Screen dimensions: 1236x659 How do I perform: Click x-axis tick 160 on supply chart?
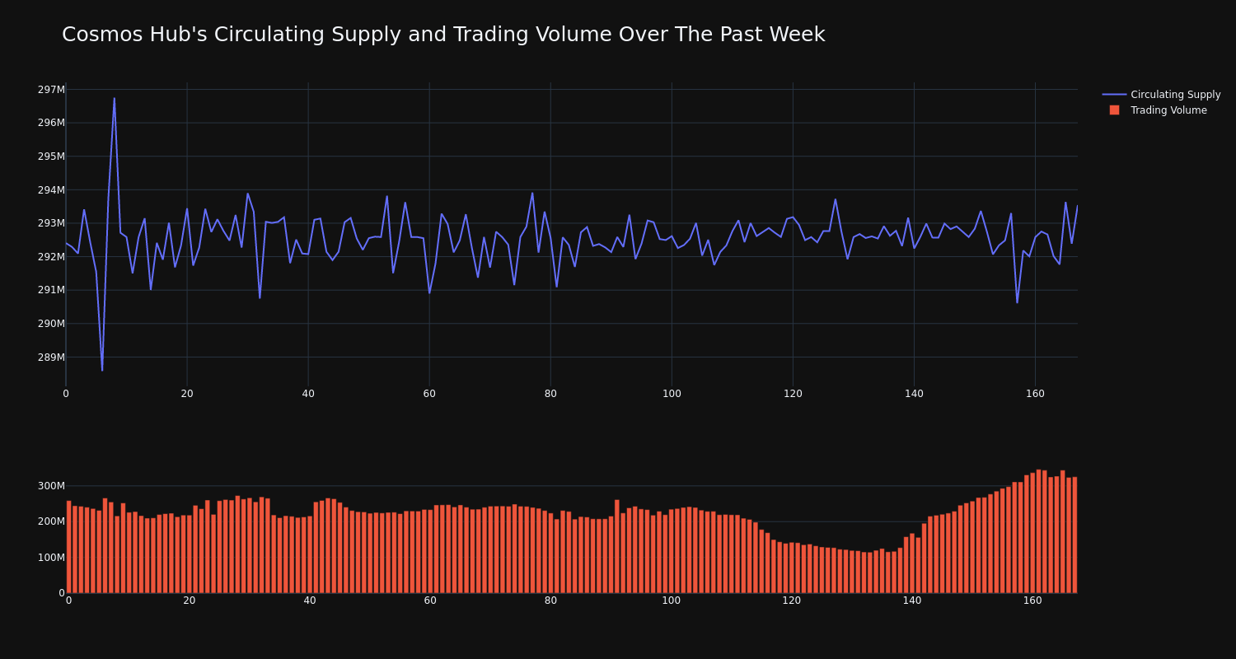coord(1035,394)
